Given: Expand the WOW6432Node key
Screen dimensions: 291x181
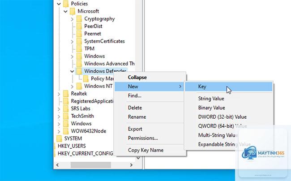Looking at the screenshot, I should 59,131.
